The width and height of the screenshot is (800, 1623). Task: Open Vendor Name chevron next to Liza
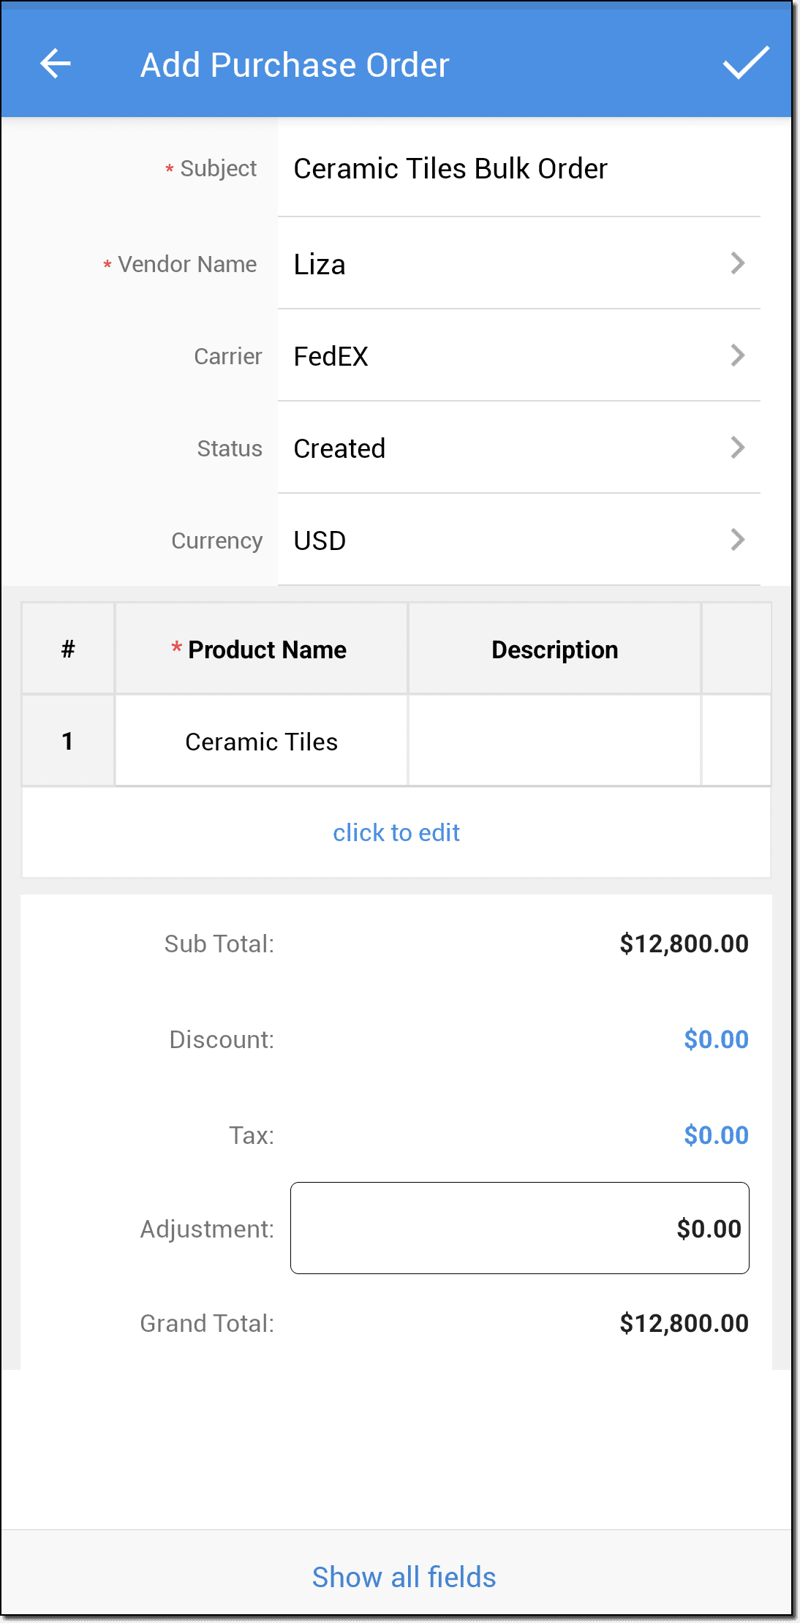coord(737,263)
